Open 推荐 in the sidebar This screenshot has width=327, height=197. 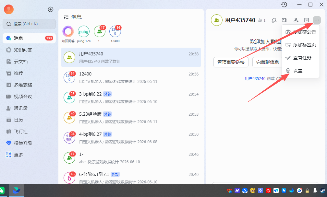coord(29,73)
